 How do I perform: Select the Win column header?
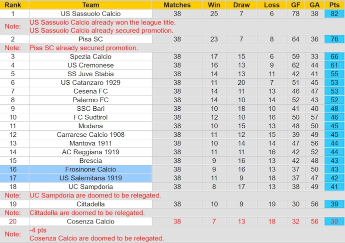click(214, 5)
